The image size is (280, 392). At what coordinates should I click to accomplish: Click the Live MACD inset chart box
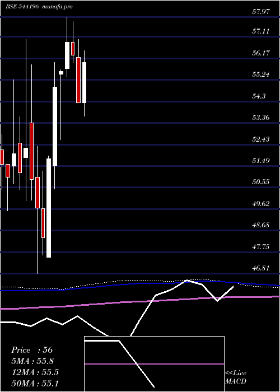pyautogui.click(x=154, y=364)
